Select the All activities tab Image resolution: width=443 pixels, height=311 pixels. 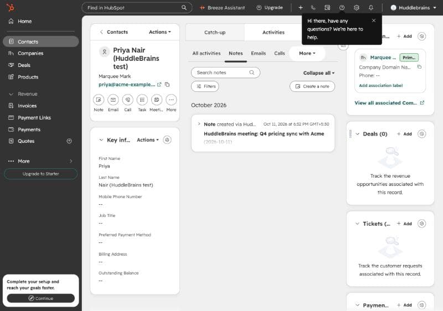tap(206, 53)
